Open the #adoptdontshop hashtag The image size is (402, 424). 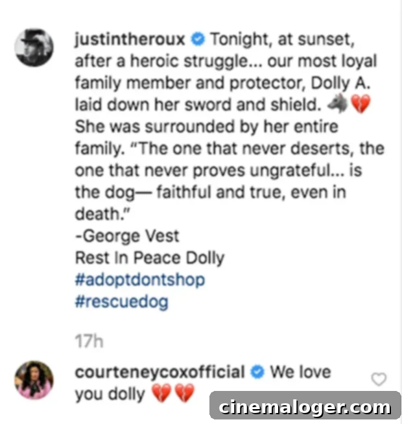coord(140,279)
